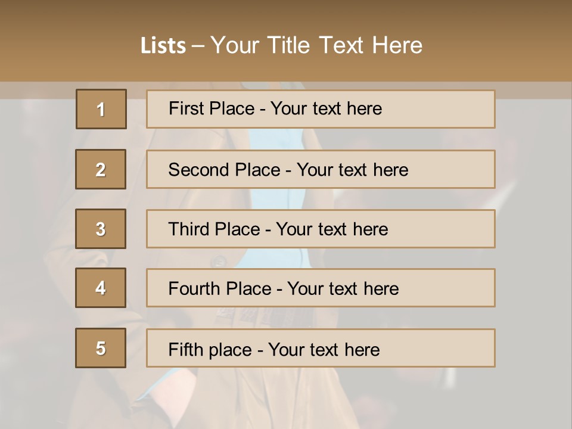Click the number 5 box

[x=101, y=347]
